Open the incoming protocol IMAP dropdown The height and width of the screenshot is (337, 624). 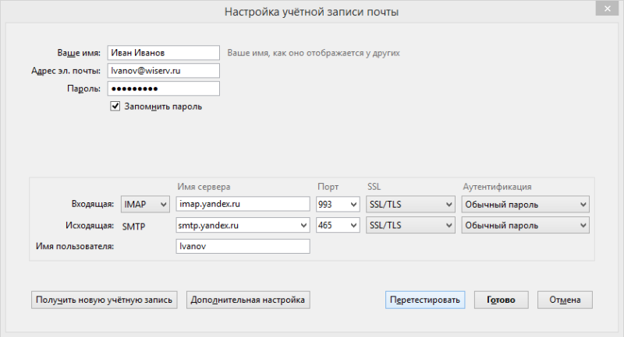point(146,205)
